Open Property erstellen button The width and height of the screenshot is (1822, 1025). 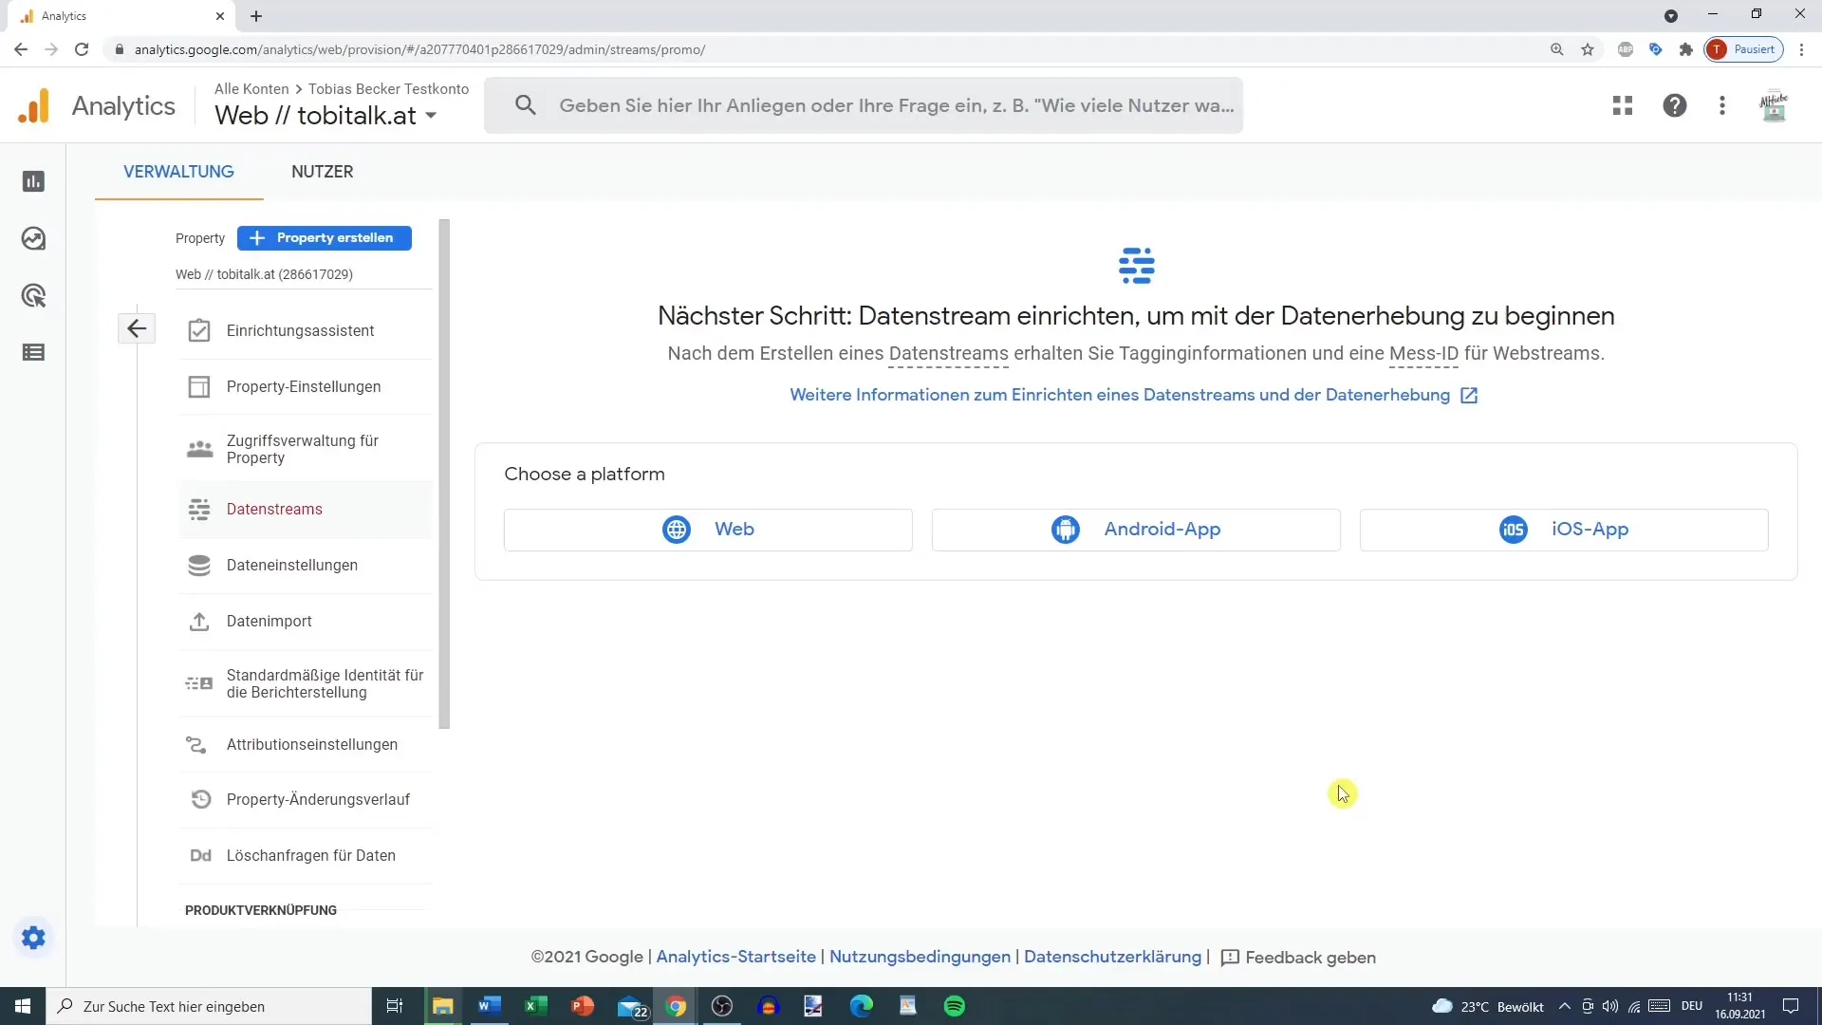(x=325, y=238)
